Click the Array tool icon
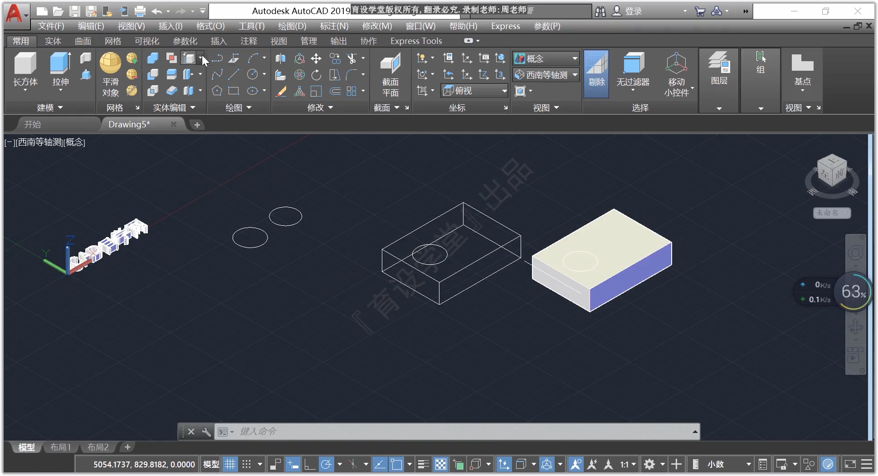The image size is (878, 476). tap(351, 91)
